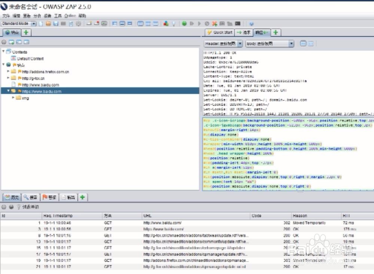Toggle combined header/body split view button
374x274 pixels.
click(x=303, y=44)
